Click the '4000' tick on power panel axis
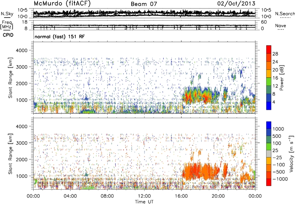The height and width of the screenshot is (204, 295). click(22, 50)
